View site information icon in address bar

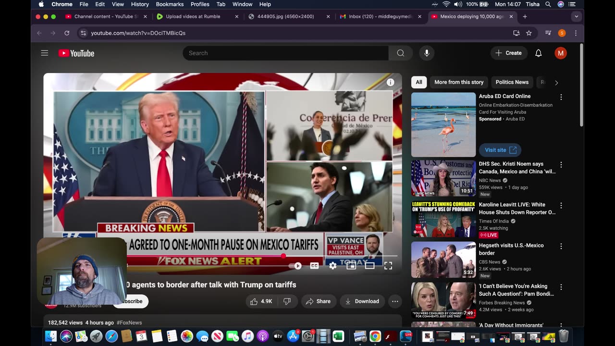coord(83,33)
